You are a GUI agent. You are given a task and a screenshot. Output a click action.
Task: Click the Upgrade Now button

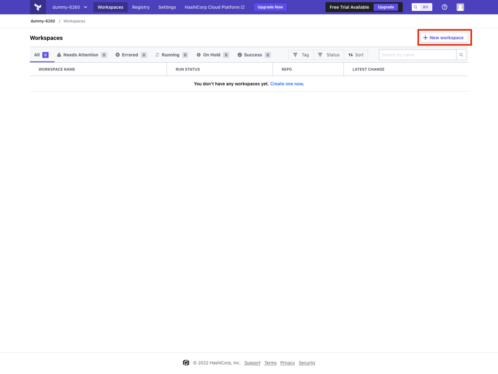tap(270, 7)
